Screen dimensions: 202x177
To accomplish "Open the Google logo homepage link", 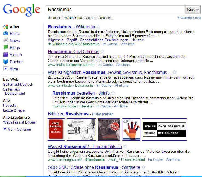I will pos(22,10).
